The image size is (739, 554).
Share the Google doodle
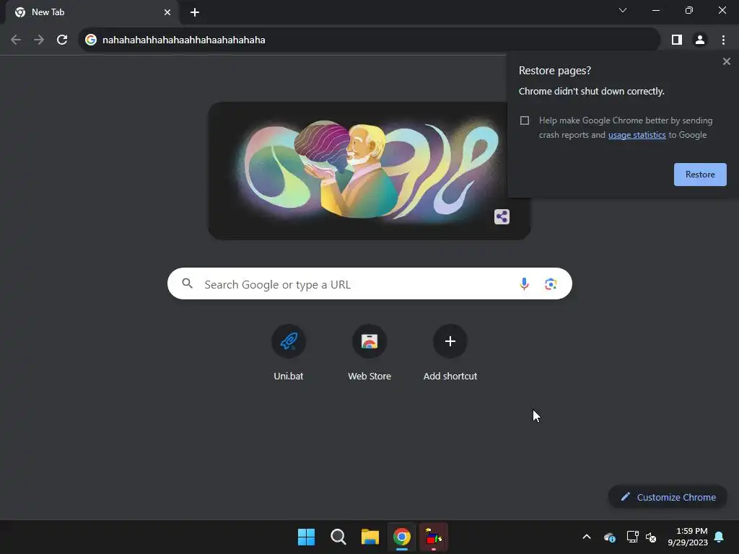click(x=502, y=216)
